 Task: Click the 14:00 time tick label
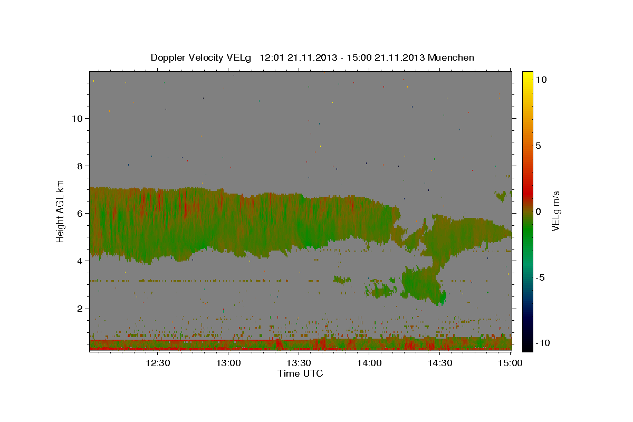(369, 363)
